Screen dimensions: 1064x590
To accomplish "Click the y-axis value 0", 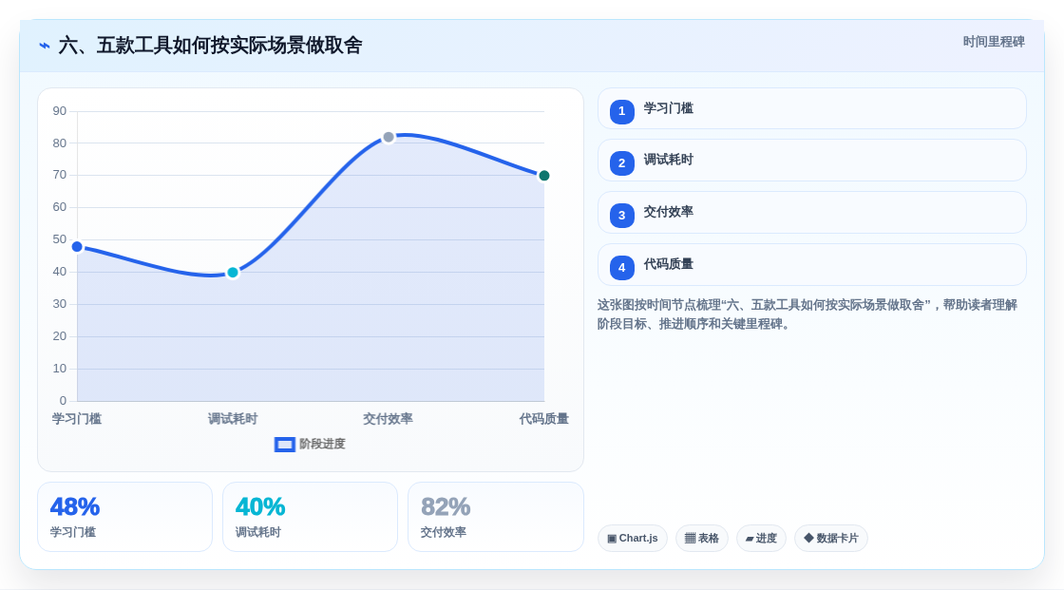I will pos(63,401).
